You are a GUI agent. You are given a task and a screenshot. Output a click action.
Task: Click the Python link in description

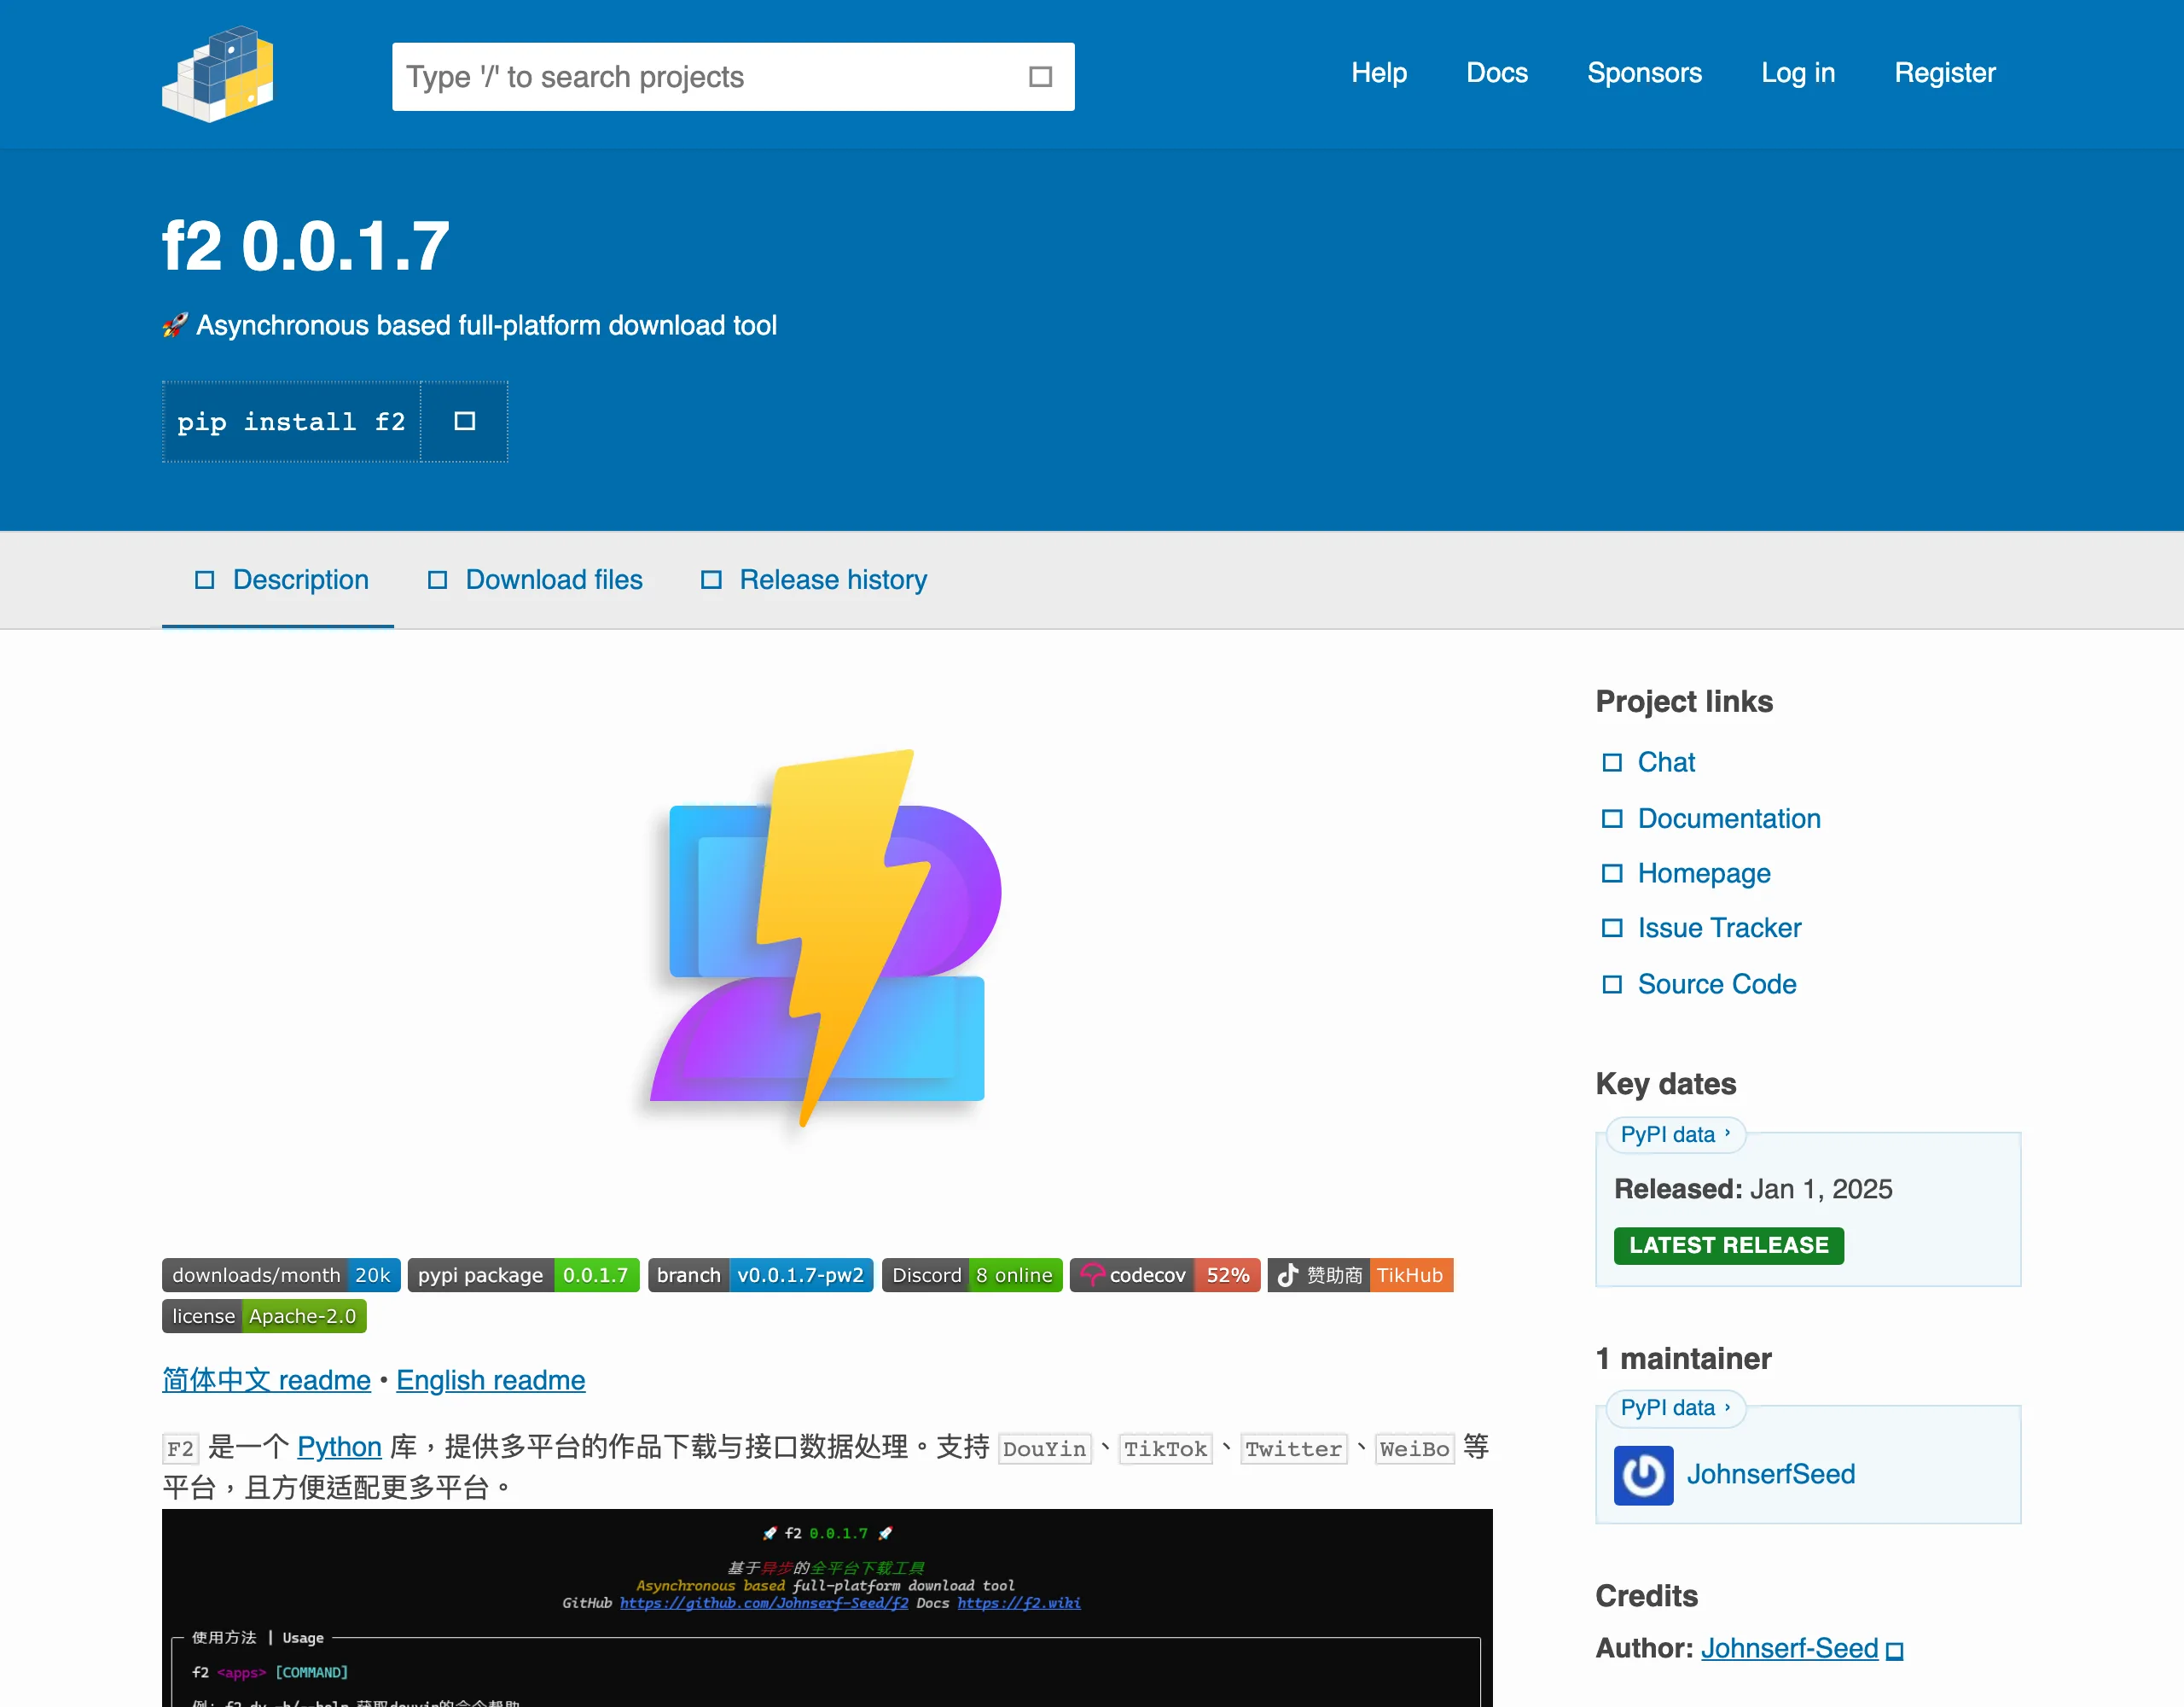[x=339, y=1447]
